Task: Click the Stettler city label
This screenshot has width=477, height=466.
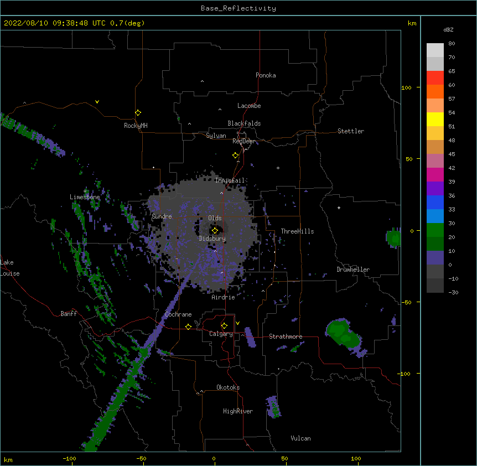Action: click(x=351, y=131)
